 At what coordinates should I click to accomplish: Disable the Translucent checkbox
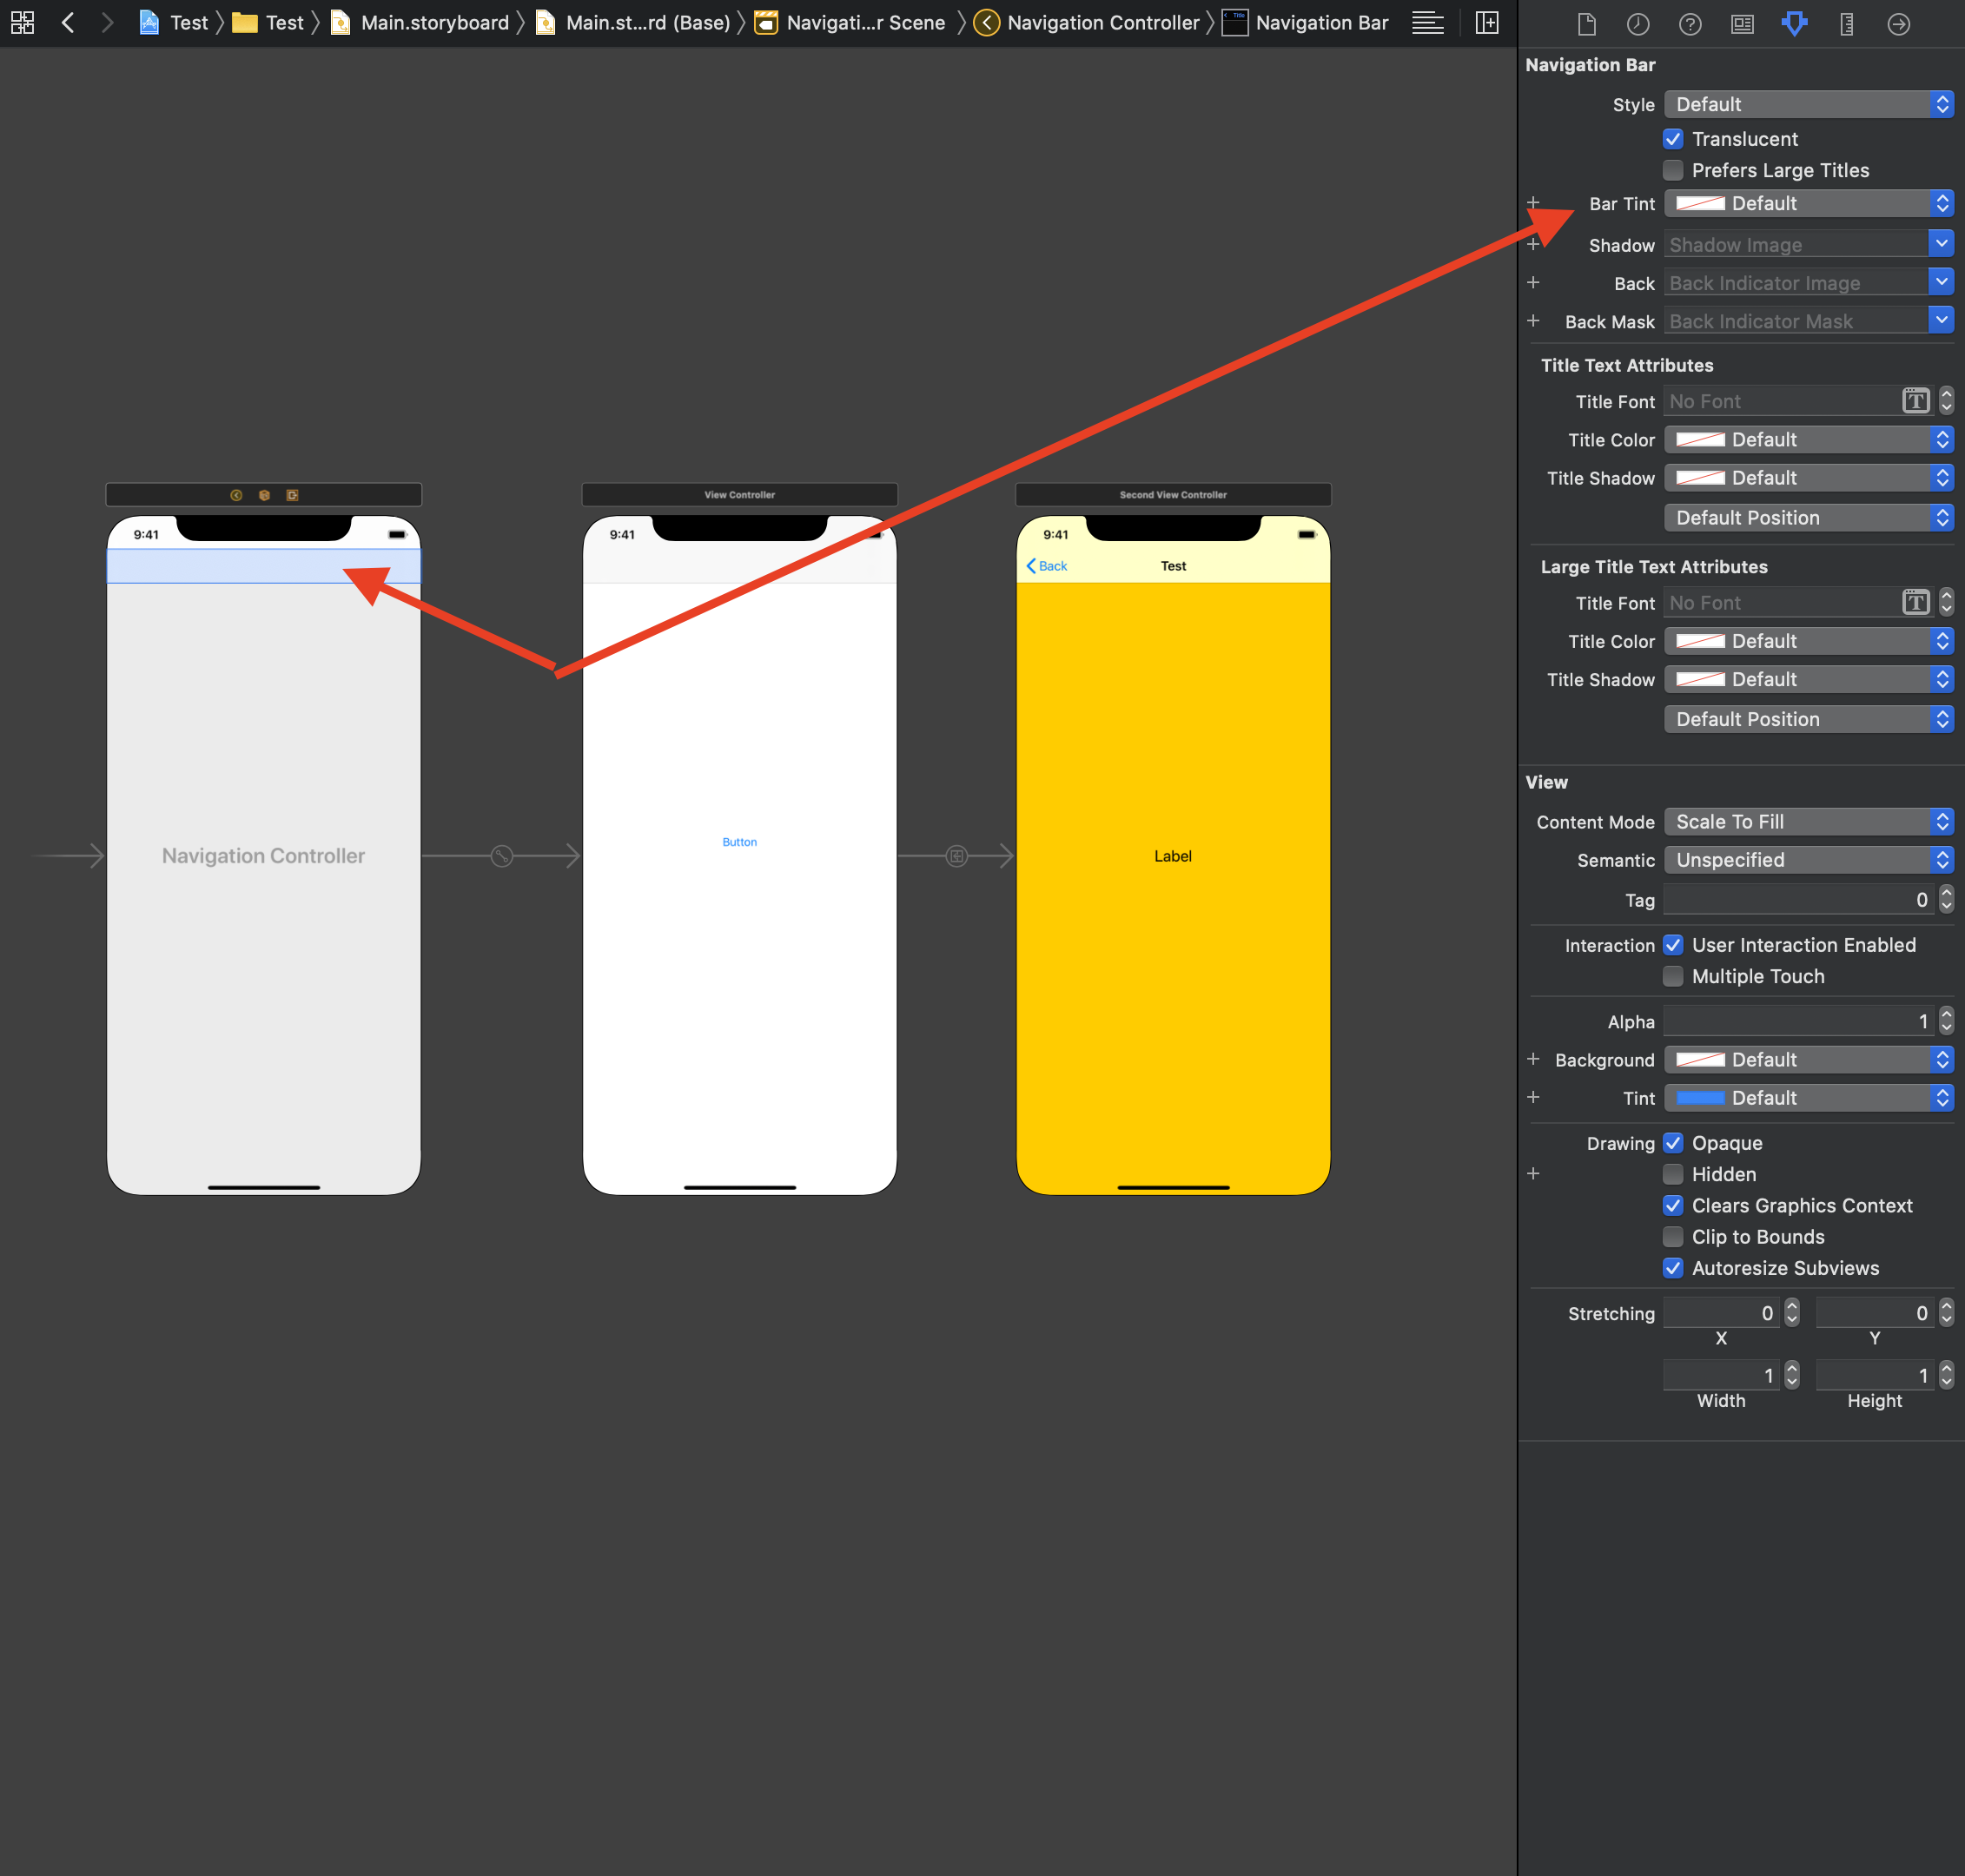click(1673, 139)
